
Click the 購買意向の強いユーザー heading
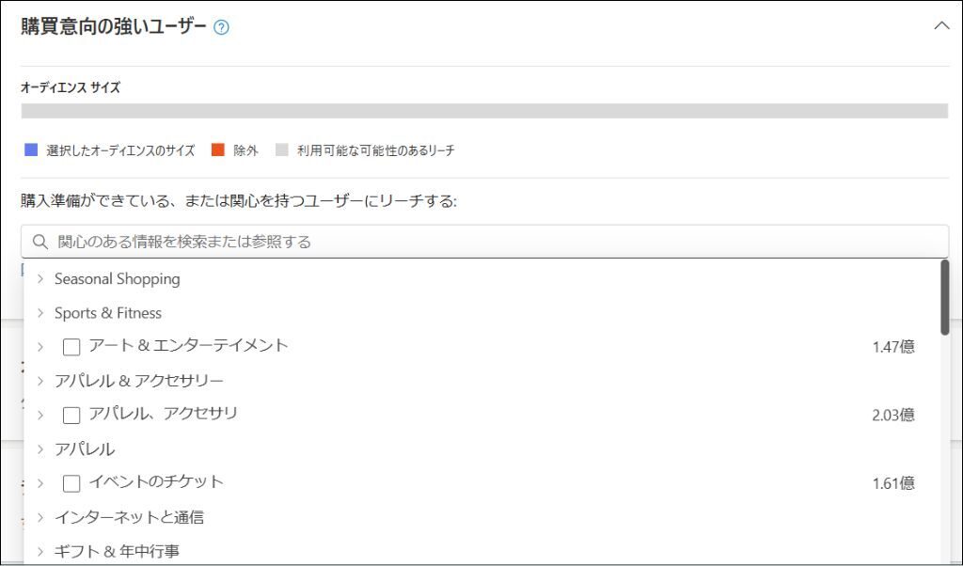(x=114, y=27)
